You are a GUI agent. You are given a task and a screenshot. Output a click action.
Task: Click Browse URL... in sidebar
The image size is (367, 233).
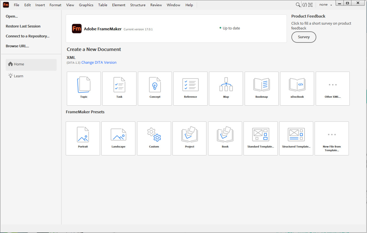click(x=17, y=46)
